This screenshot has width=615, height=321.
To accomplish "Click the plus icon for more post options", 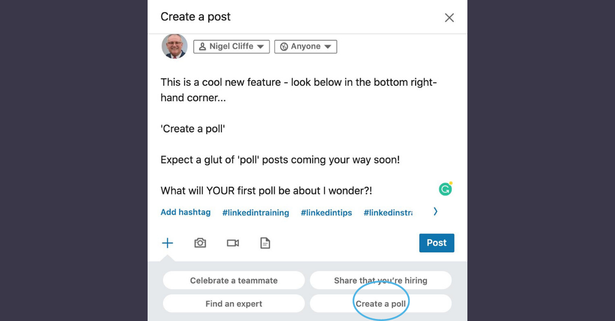I will coord(168,243).
